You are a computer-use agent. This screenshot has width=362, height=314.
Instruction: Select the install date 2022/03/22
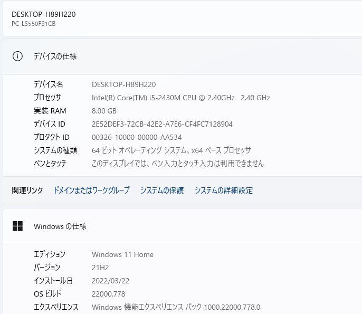tap(110, 281)
